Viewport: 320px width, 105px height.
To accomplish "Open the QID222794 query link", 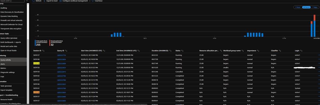I will (x=62, y=76).
